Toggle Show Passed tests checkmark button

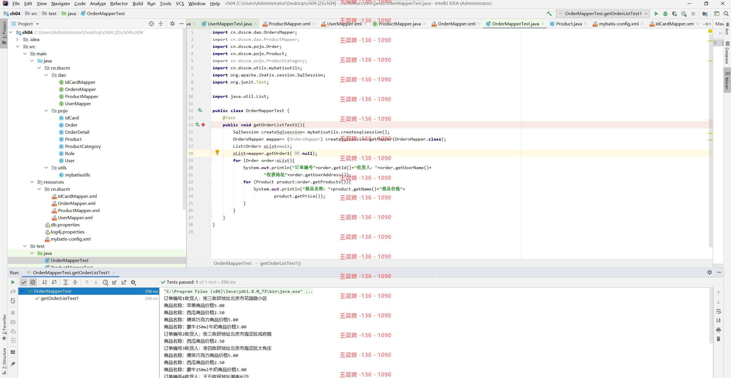point(24,282)
